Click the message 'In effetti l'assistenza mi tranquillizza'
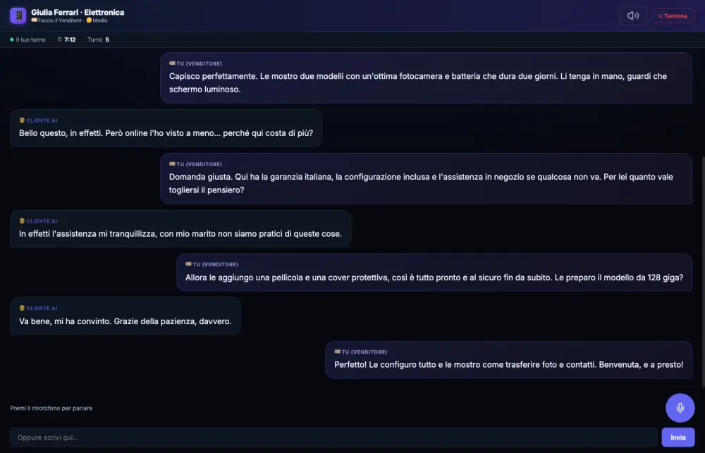Viewport: 705px width, 453px height. 180,229
